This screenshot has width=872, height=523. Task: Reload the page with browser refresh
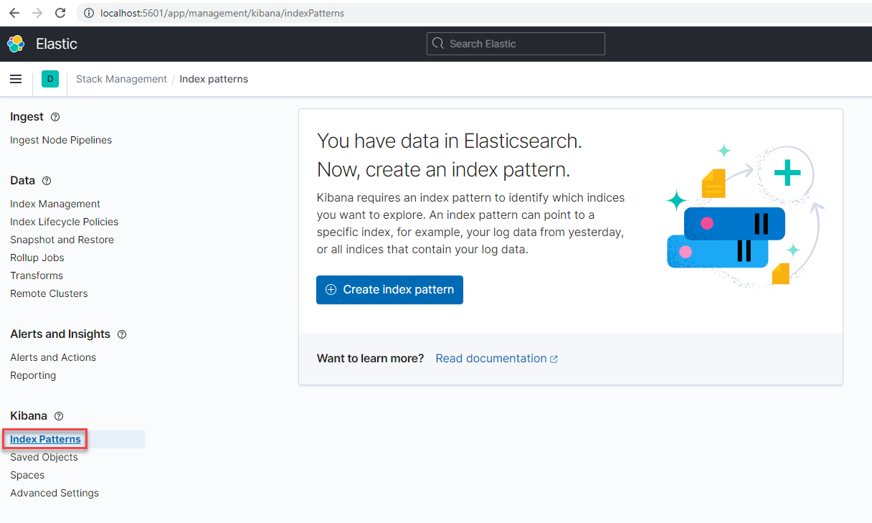(60, 13)
